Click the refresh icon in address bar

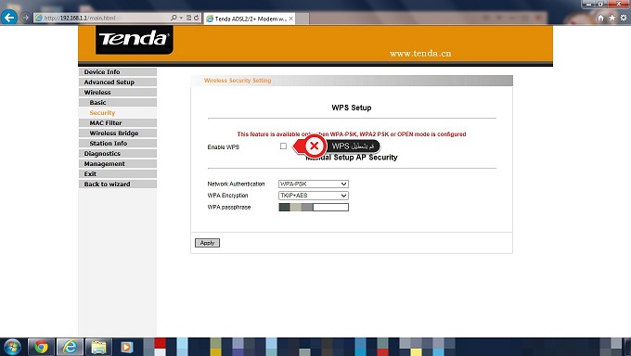197,18
